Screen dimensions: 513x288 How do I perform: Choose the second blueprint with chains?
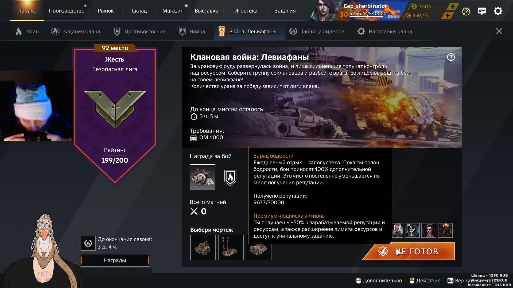(231, 247)
